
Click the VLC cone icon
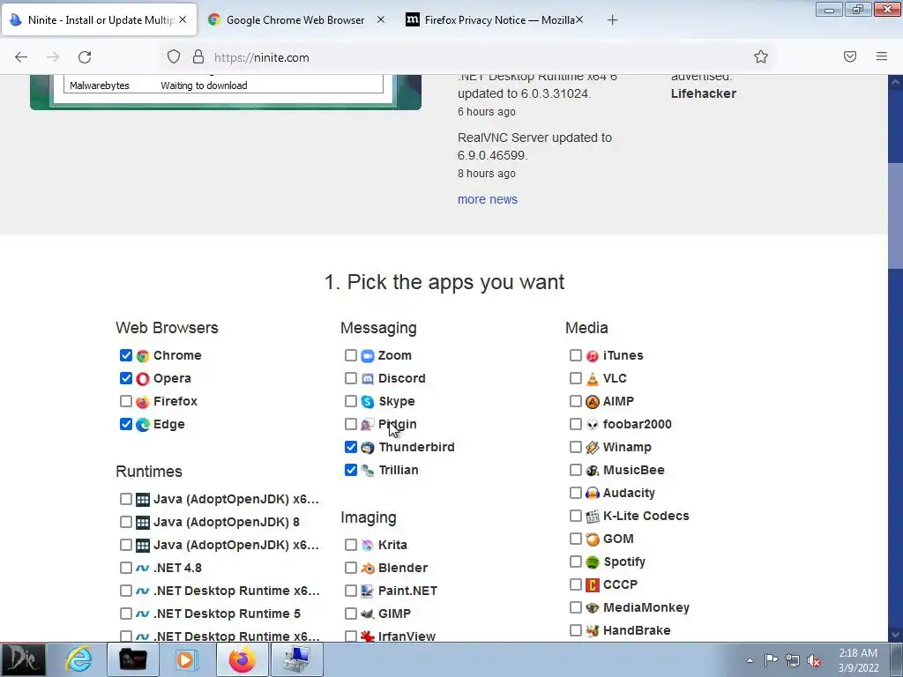coord(592,379)
